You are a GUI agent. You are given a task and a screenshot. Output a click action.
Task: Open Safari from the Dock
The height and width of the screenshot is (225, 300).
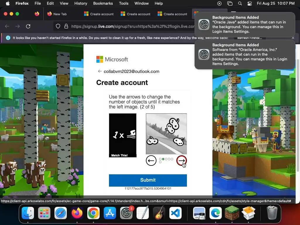click(61, 213)
